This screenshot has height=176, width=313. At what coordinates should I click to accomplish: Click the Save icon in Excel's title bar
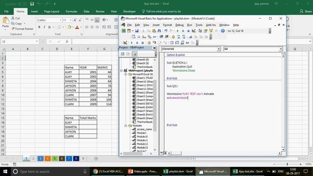pyautogui.click(x=32, y=4)
